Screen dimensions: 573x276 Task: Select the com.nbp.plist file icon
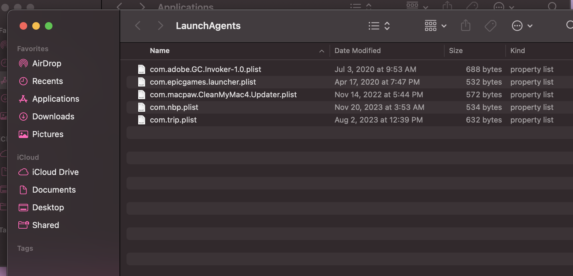coord(142,107)
